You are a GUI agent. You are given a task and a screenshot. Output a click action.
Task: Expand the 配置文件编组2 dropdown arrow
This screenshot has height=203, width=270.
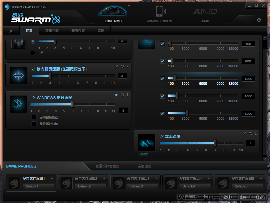pyautogui.click(x=104, y=178)
